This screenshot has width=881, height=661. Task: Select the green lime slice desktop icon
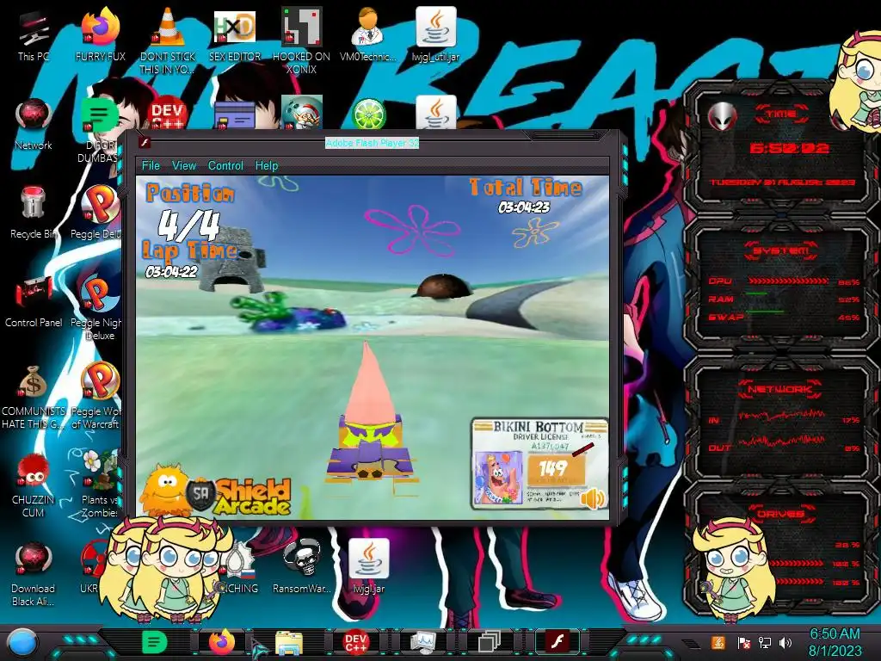point(368,114)
